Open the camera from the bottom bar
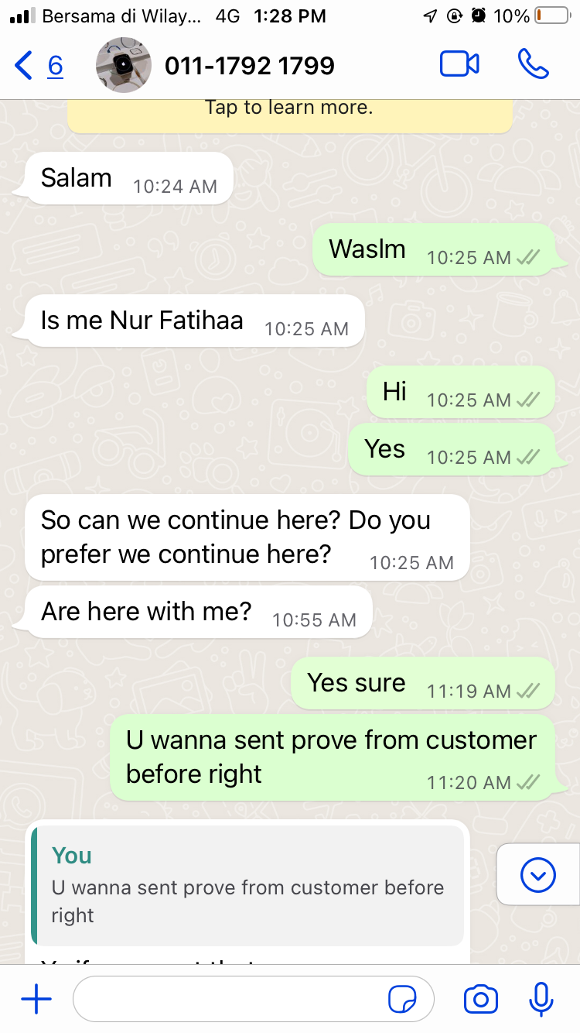This screenshot has height=1033, width=580. pos(480,1000)
